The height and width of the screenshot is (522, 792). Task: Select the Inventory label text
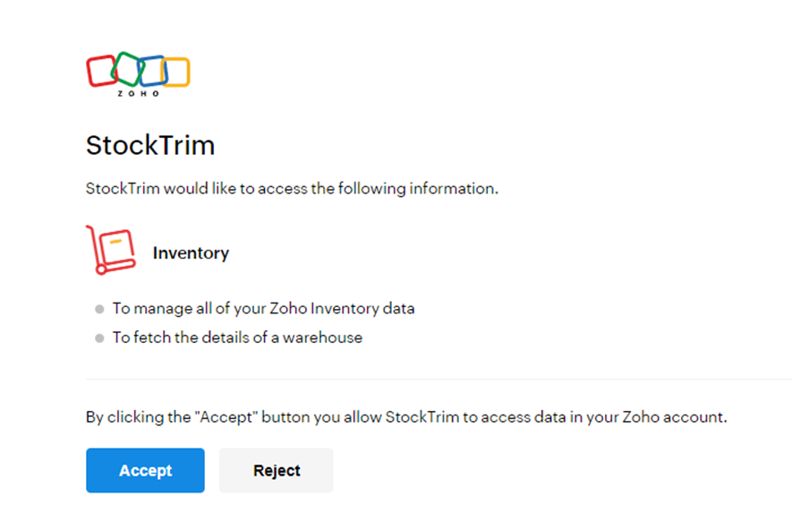click(191, 253)
